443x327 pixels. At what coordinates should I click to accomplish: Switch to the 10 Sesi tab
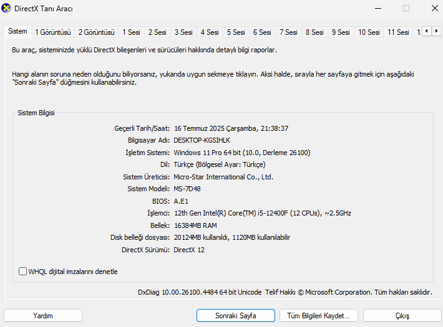(369, 32)
